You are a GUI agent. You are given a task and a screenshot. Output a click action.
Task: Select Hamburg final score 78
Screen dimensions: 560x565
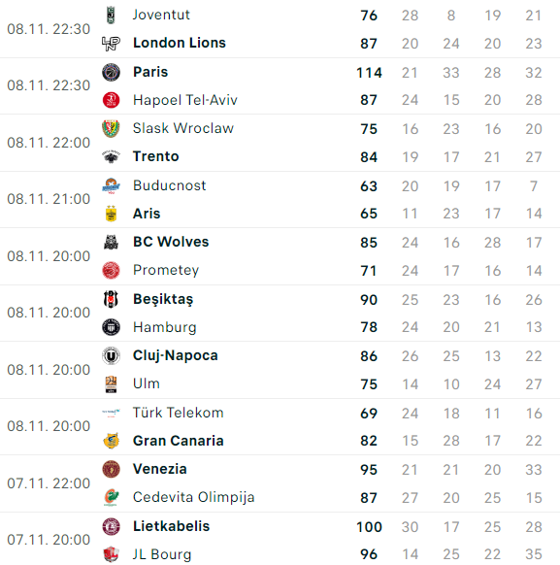369,327
